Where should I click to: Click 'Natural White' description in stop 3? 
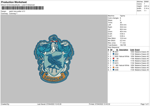pyautogui.click(x=124, y=56)
